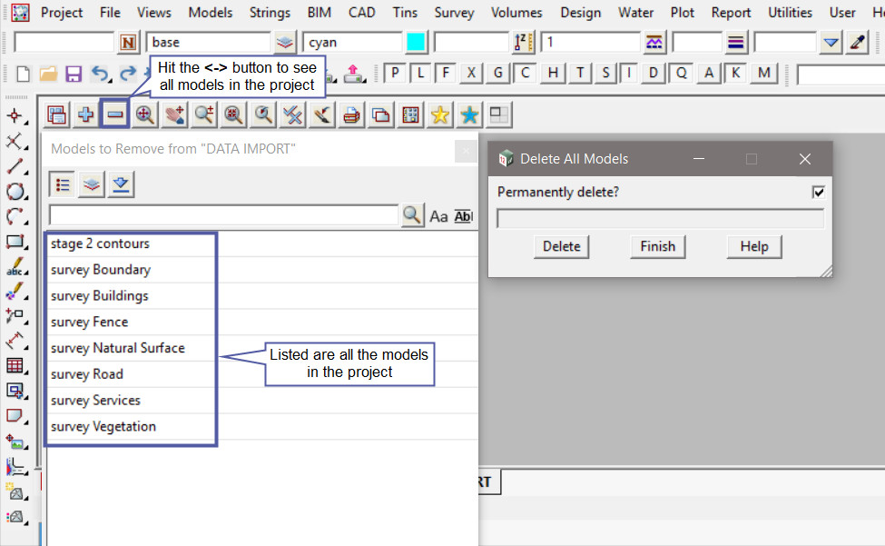885x546 pixels.
Task: Open the Survey menu
Action: coord(454,13)
